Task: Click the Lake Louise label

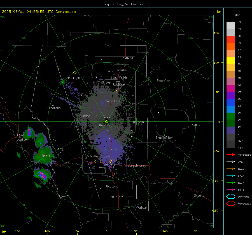Action: tap(22, 137)
